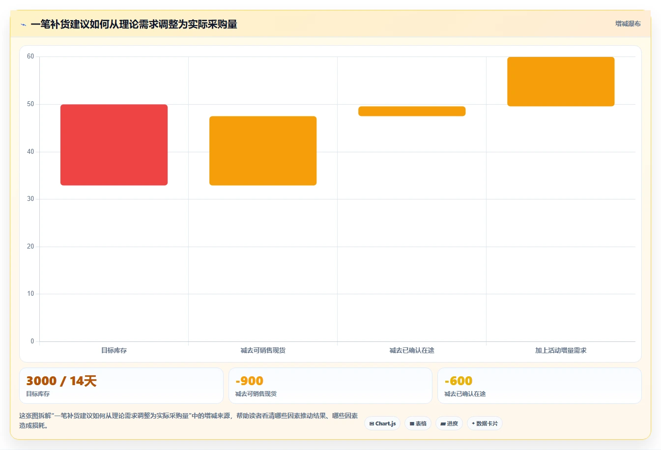Select the 表格 tag chip
The width and height of the screenshot is (661, 450).
418,423
